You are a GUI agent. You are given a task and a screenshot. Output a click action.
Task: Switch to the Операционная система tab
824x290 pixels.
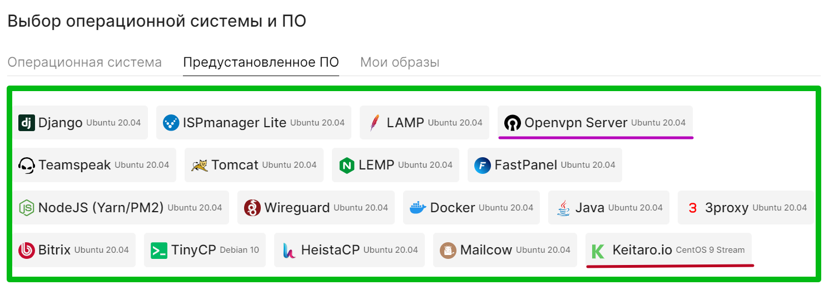pos(85,62)
